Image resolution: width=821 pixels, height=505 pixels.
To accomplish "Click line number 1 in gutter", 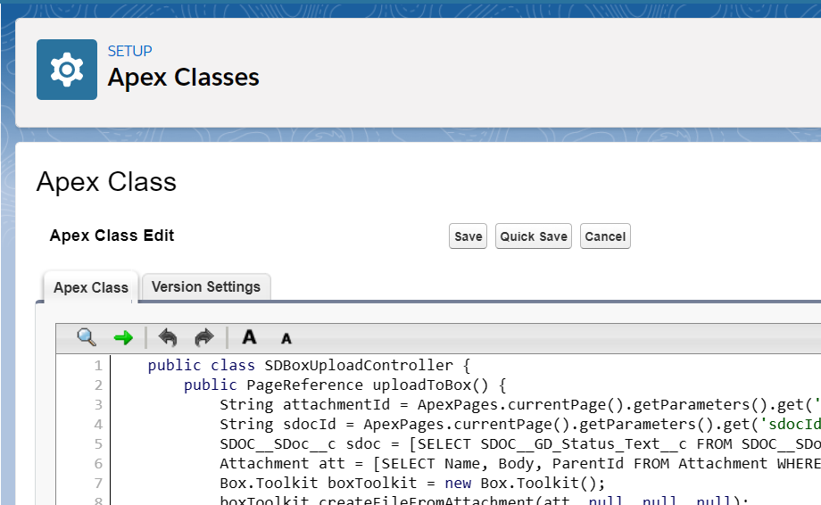I will pyautogui.click(x=98, y=365).
